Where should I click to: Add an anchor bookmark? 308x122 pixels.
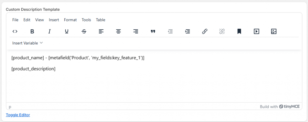(x=239, y=31)
